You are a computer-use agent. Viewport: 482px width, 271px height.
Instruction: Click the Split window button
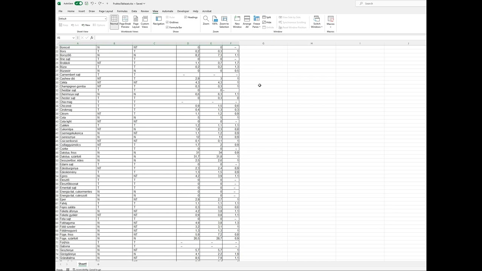[267, 17]
